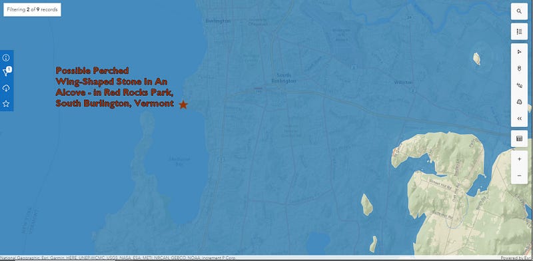Select the arrow pointer selection tool
533x261 pixels.
click(x=519, y=52)
